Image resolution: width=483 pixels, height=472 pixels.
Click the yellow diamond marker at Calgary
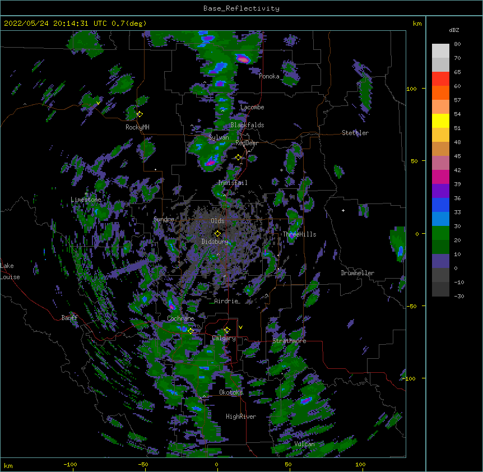(227, 330)
